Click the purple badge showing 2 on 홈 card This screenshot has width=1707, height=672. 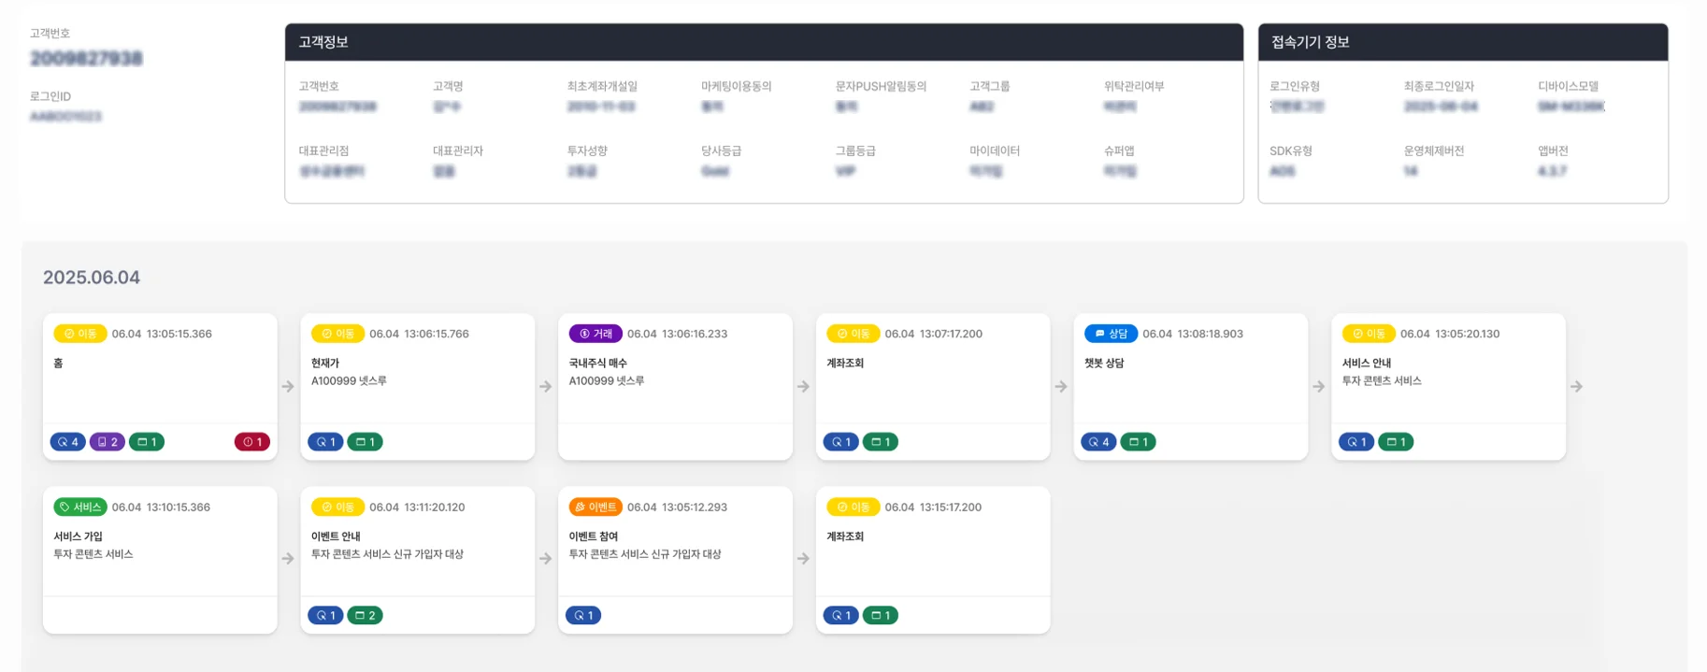pos(108,442)
